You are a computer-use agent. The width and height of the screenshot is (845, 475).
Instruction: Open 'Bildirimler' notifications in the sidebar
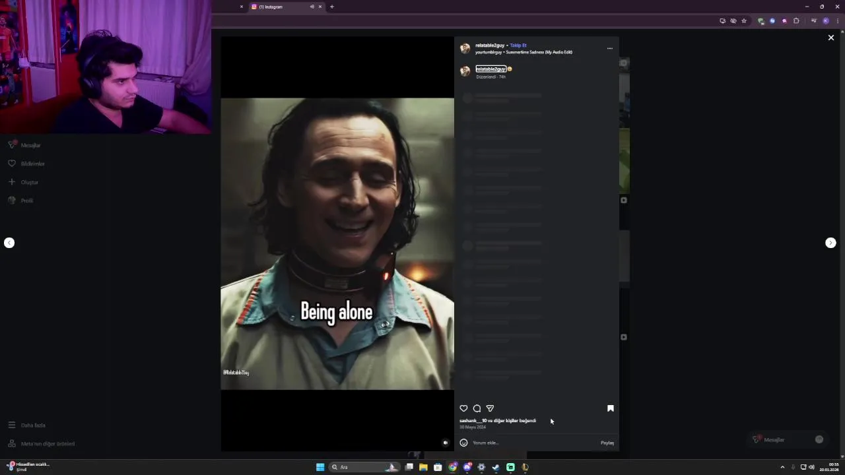pos(26,164)
